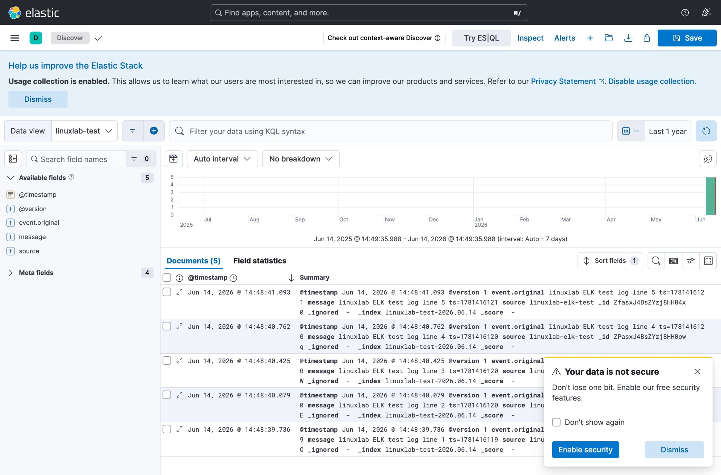Click the Try ES|QL button
This screenshot has height=475, width=721.
tap(481, 38)
